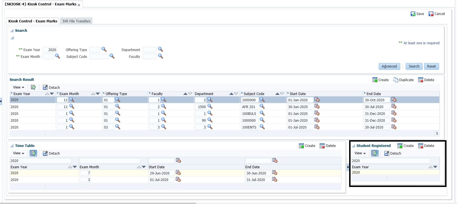Open calendar for Time Table 29-Jun-2020 date
This screenshot has height=204, width=457.
click(x=178, y=173)
